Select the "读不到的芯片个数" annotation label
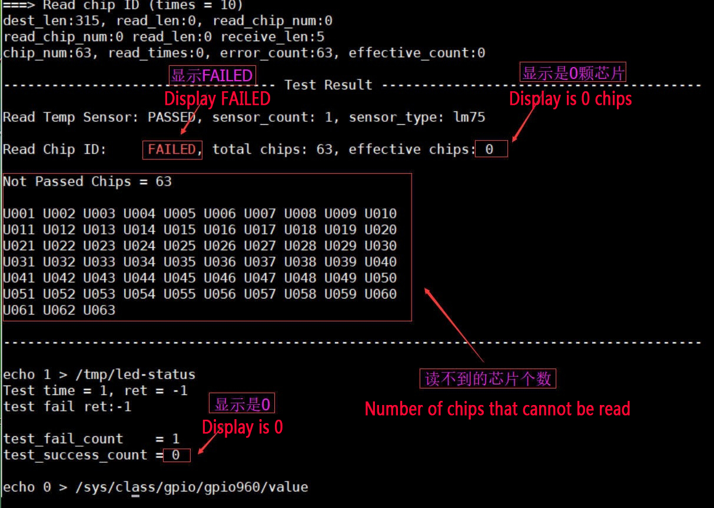The width and height of the screenshot is (714, 508). [488, 378]
